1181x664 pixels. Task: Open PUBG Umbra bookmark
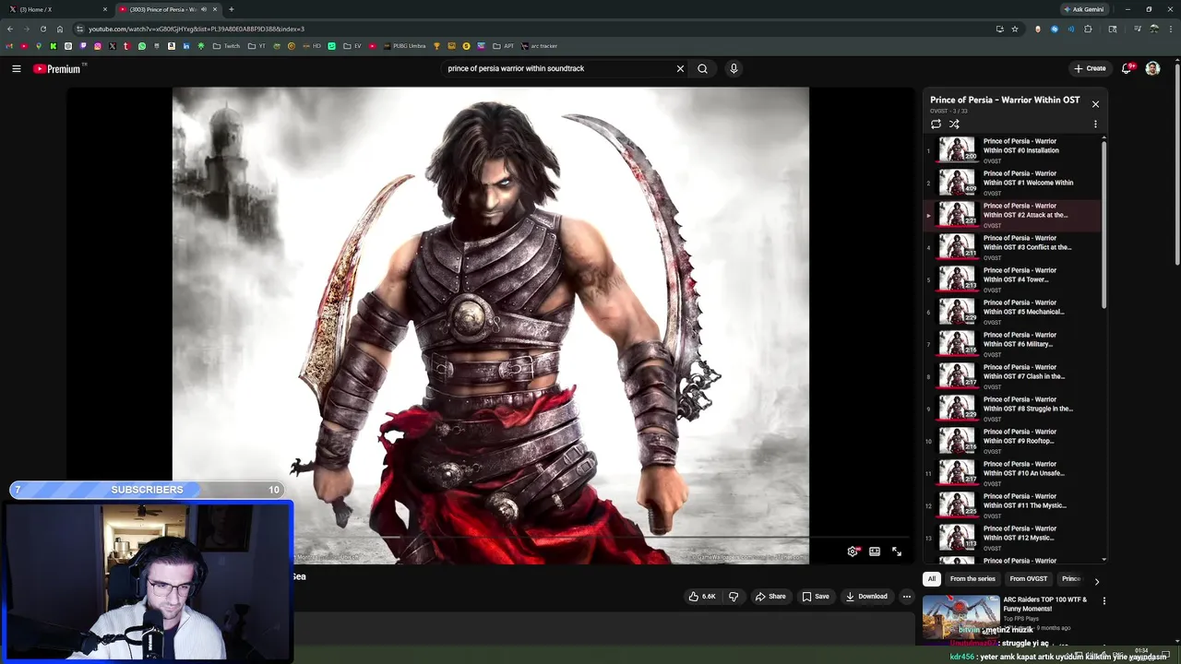tap(404, 46)
